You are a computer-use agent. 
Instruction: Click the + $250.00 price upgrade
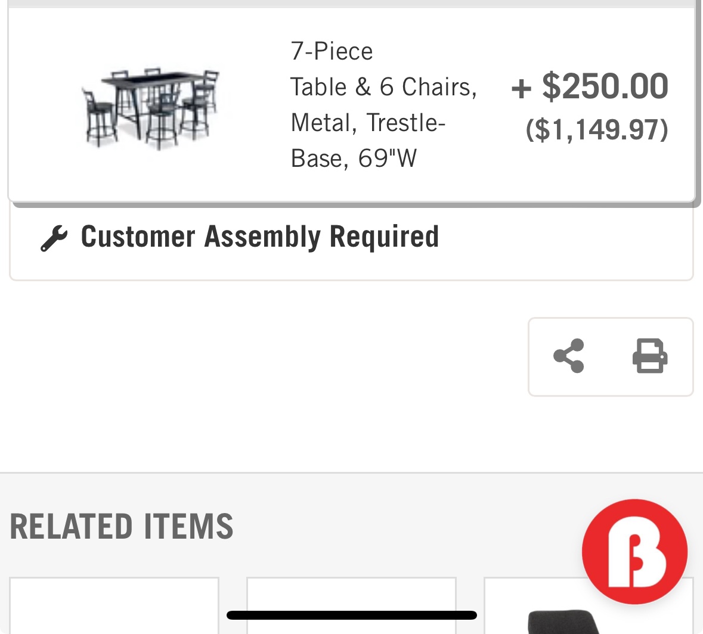point(590,86)
